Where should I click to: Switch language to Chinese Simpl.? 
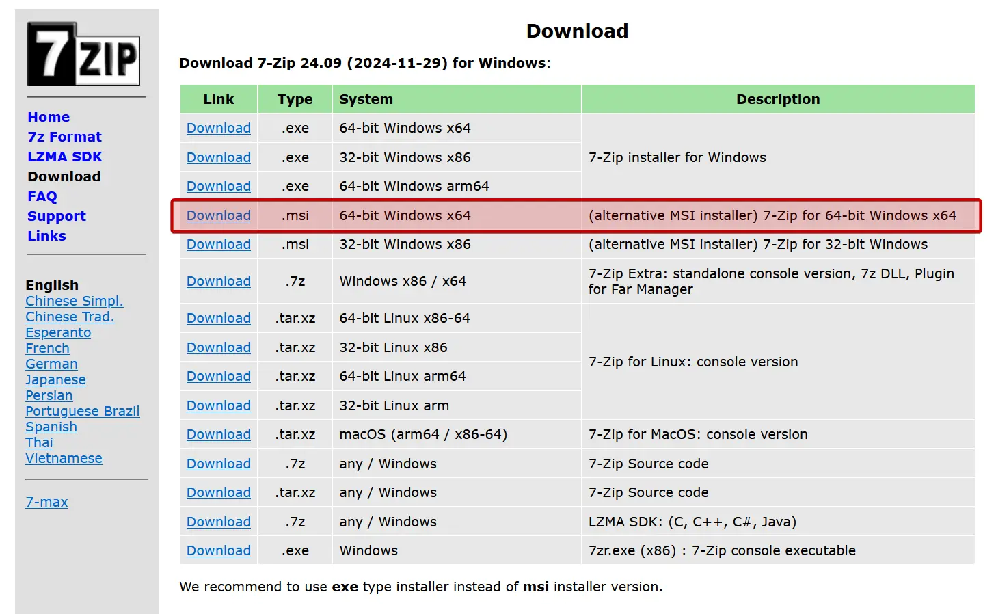click(75, 301)
